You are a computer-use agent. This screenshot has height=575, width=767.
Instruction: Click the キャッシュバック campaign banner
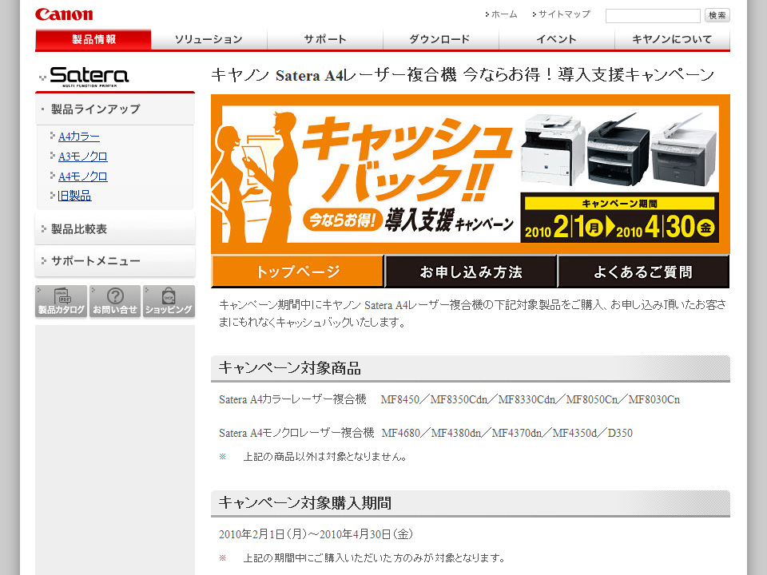[x=470, y=174]
